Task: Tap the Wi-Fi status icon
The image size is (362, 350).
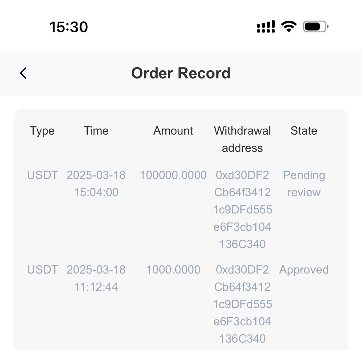Action: (289, 26)
